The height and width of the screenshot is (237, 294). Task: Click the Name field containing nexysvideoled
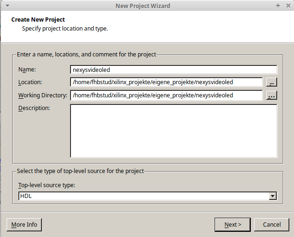(x=173, y=70)
